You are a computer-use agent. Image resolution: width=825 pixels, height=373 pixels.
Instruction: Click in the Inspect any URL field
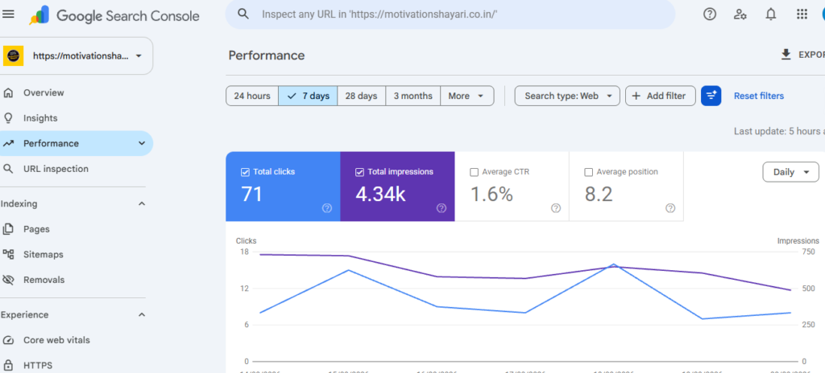(450, 14)
